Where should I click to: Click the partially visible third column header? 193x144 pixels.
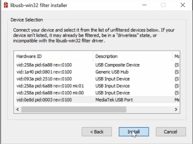tap(176, 56)
